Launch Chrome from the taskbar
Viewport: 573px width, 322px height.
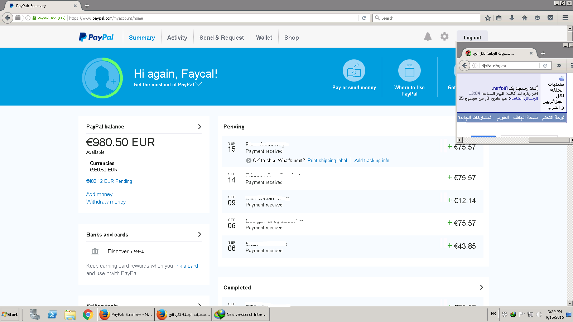pos(88,314)
